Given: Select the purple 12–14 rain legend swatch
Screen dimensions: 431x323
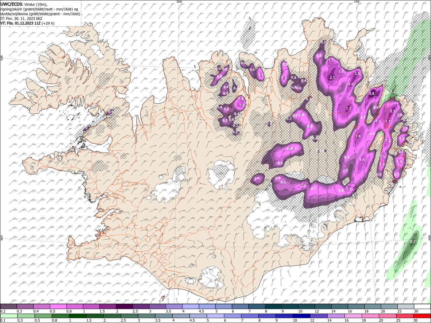Looking at the screenshot, I should (x=319, y=316).
